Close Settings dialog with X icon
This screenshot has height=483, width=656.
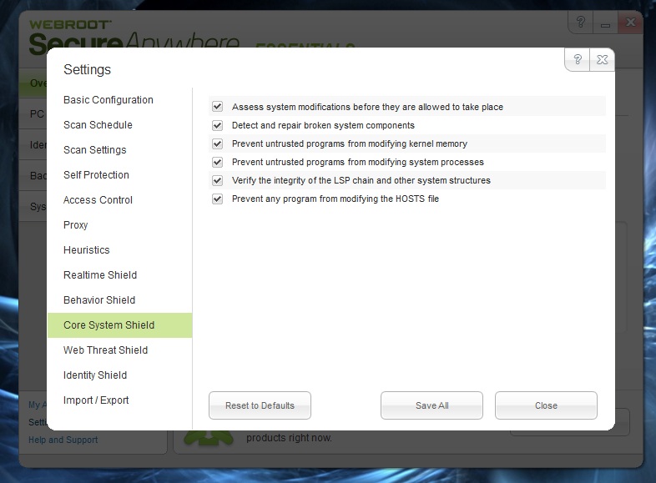pyautogui.click(x=602, y=60)
